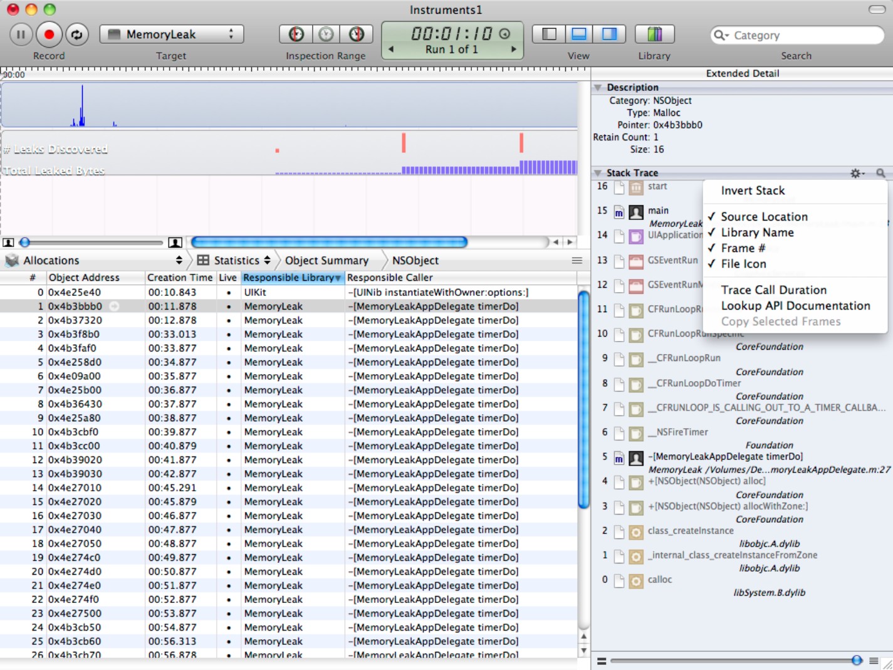Viewport: 893px width, 670px height.
Task: Open the search filter magnifier dropdown
Action: click(x=721, y=35)
